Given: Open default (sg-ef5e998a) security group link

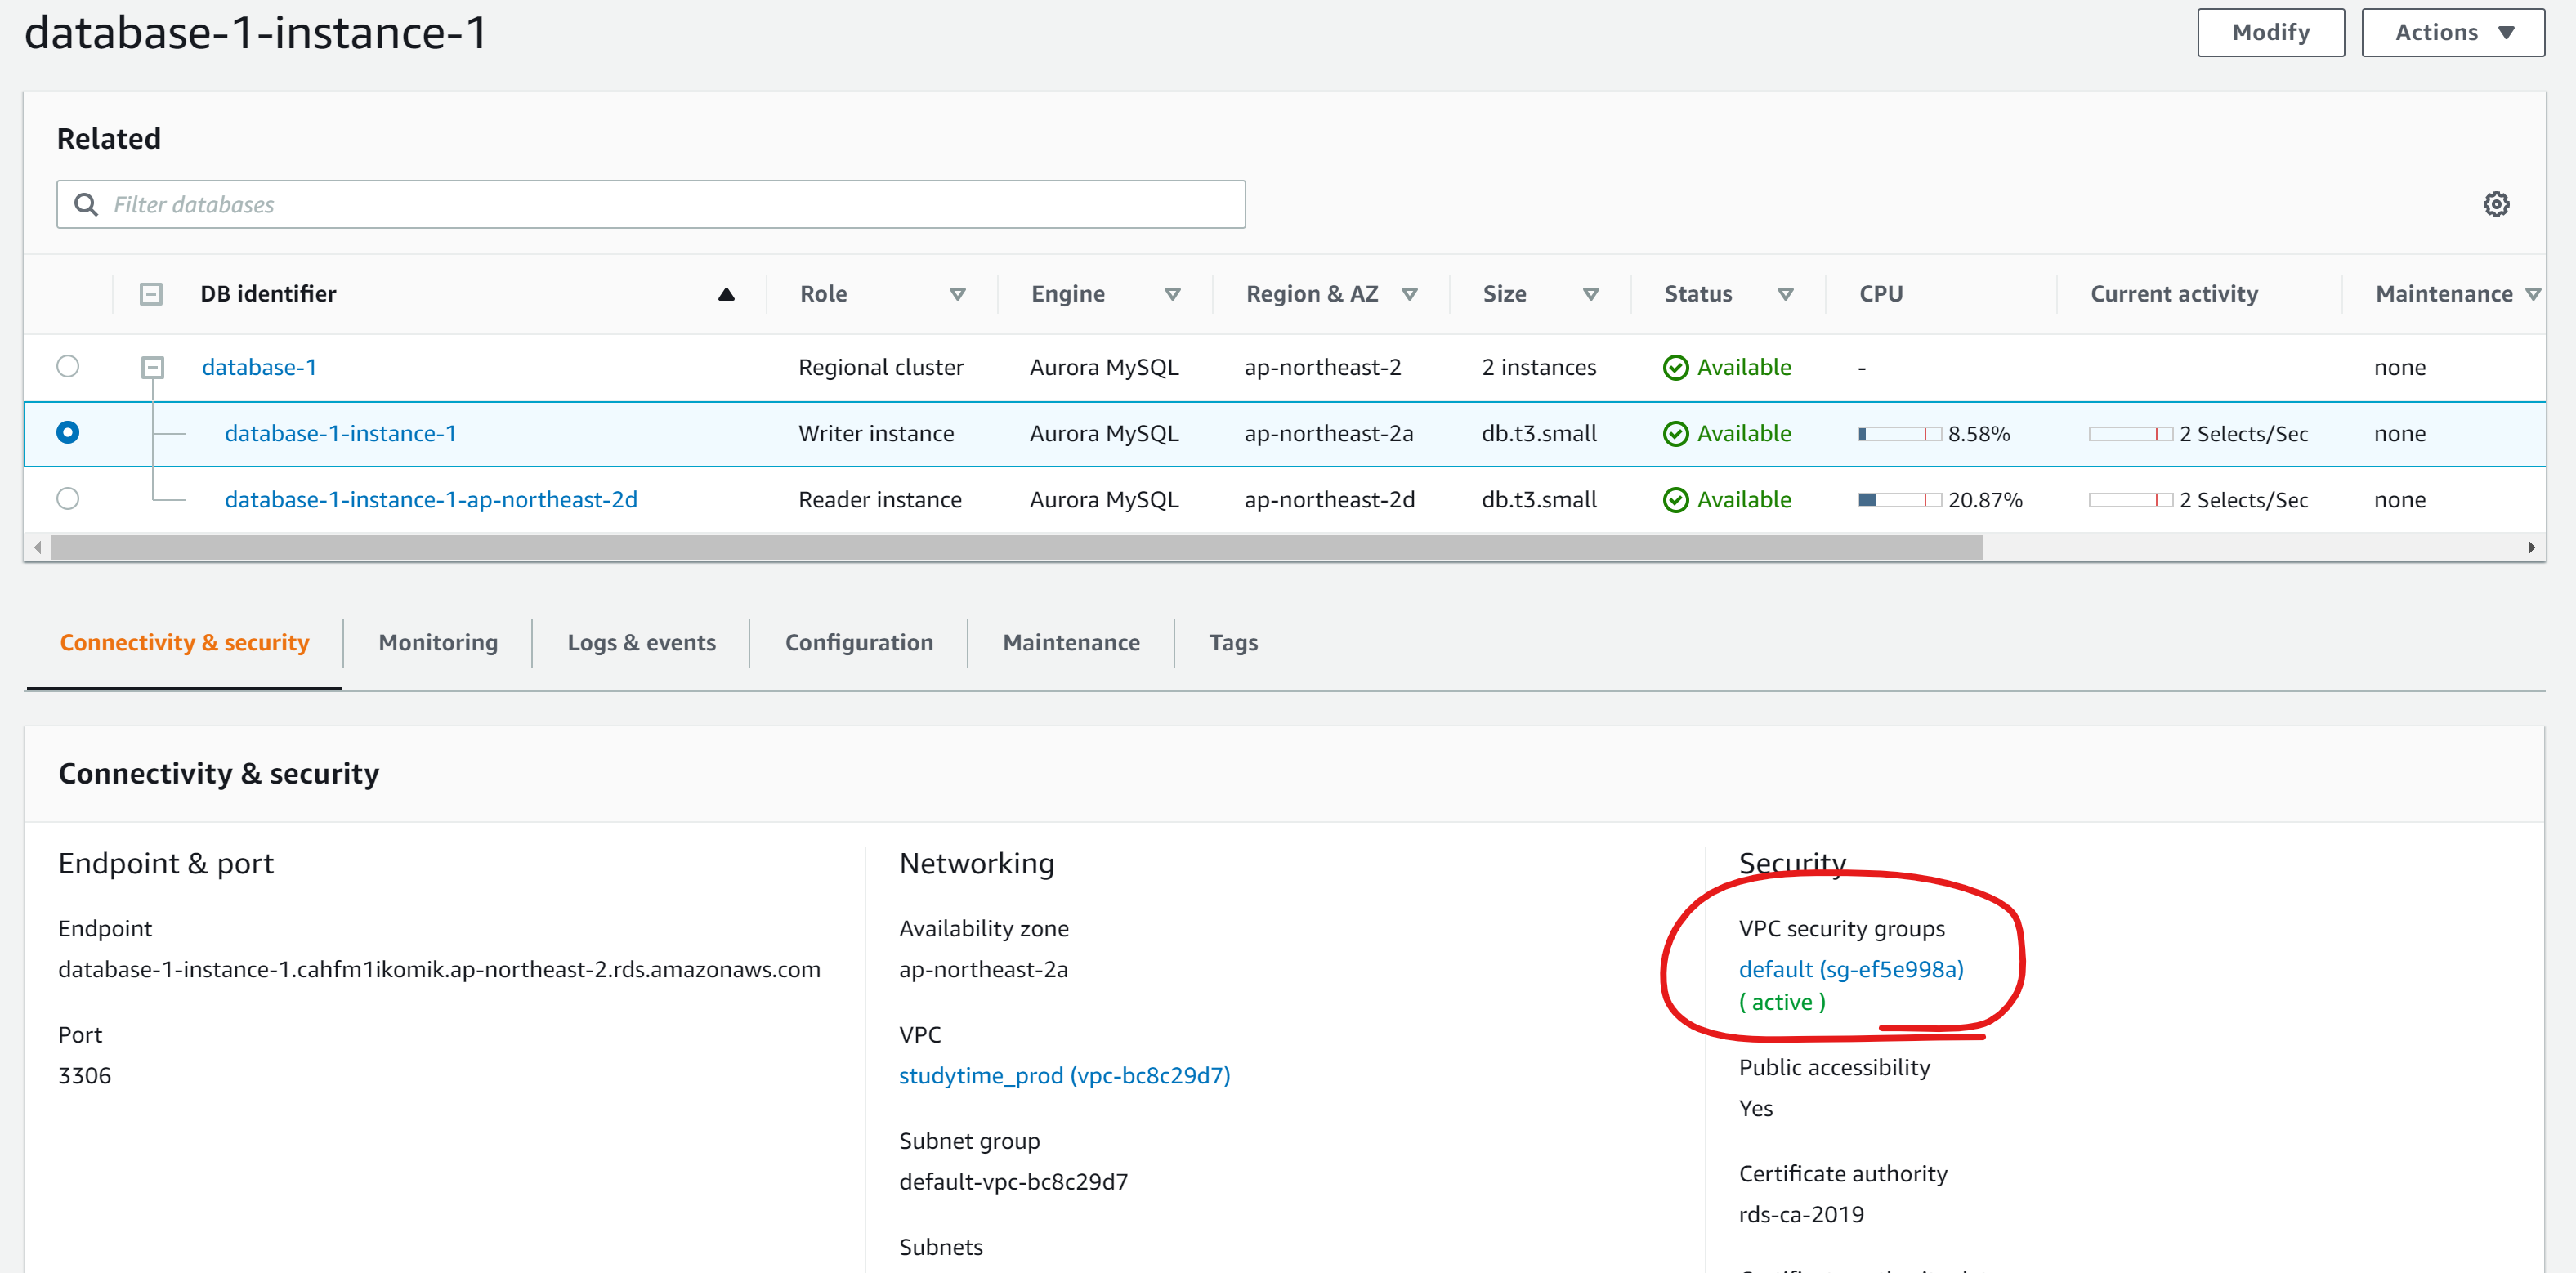Looking at the screenshot, I should [x=1850, y=968].
